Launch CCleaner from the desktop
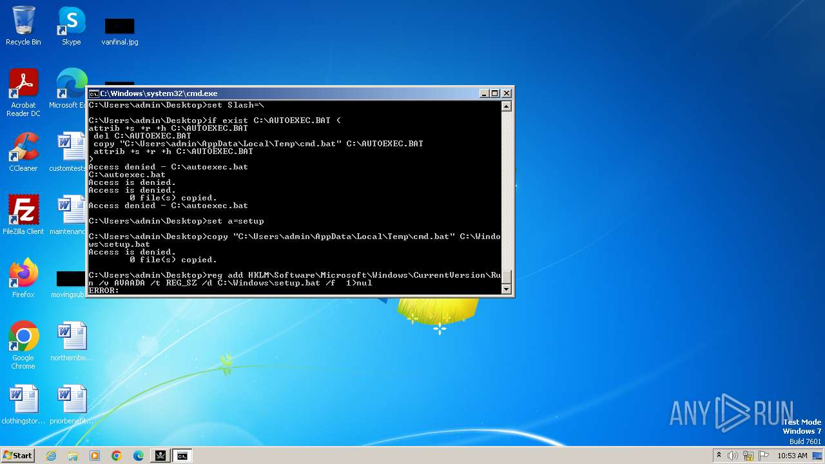825x464 pixels. point(23,152)
